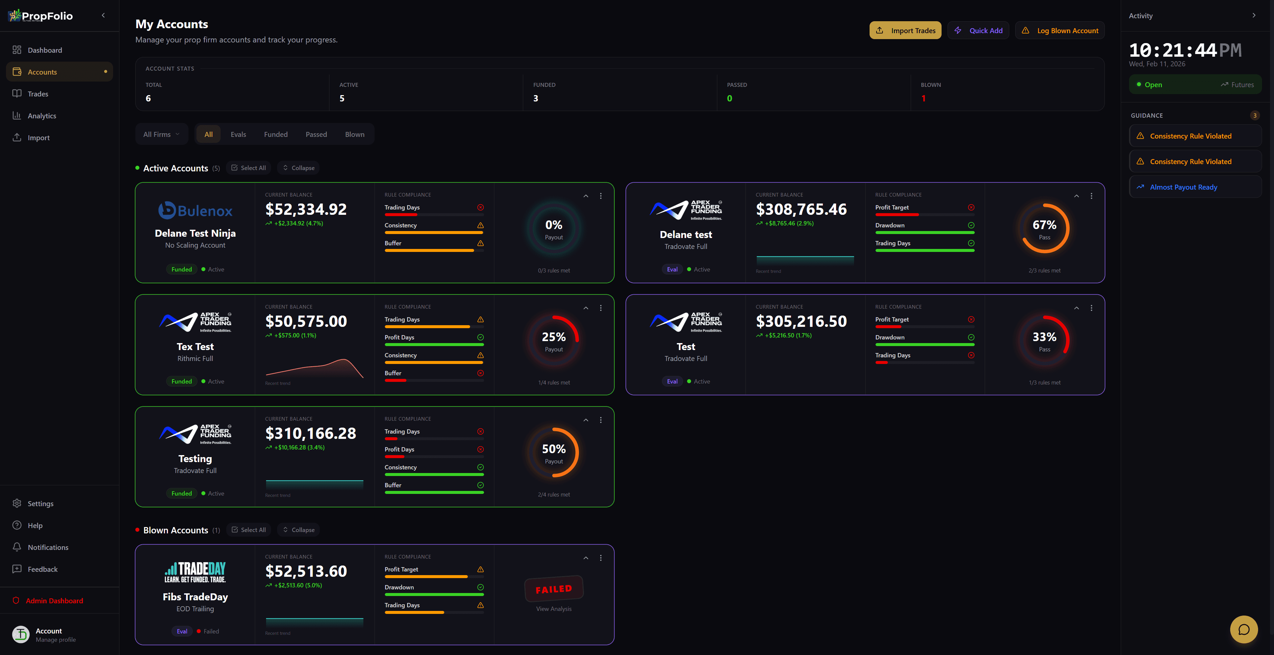Open the Admin Dashboard shield icon
This screenshot has width=1274, height=655.
coord(16,600)
